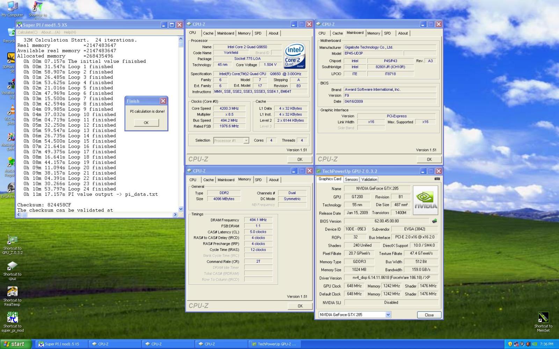
Task: Open AusLogics Registry desktop shortcut
Action: pyautogui.click(x=10, y=168)
